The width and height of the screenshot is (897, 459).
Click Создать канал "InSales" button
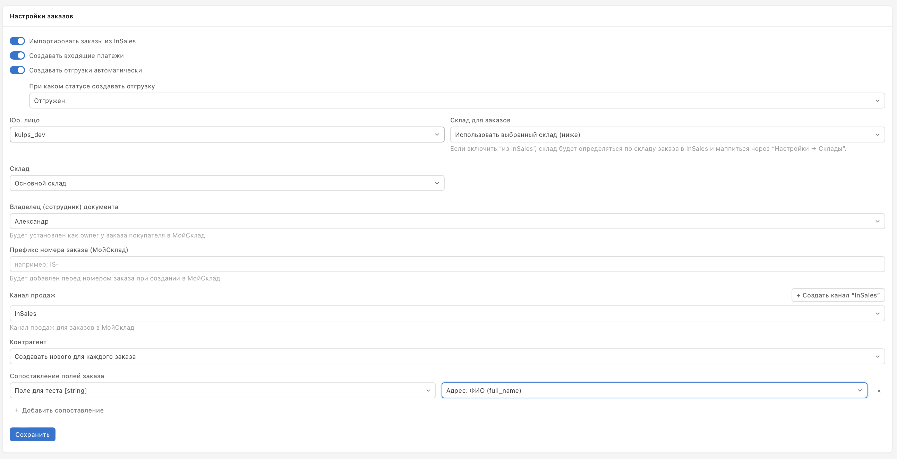(838, 295)
